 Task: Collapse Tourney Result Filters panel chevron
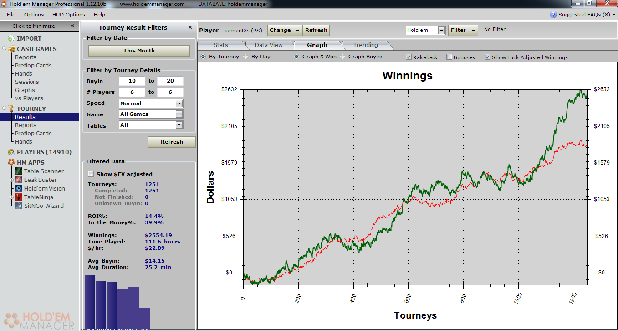pyautogui.click(x=190, y=27)
